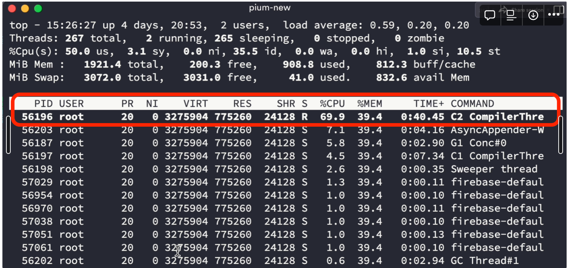
Task: Select PID 56202 in the process list
Action: point(37,261)
